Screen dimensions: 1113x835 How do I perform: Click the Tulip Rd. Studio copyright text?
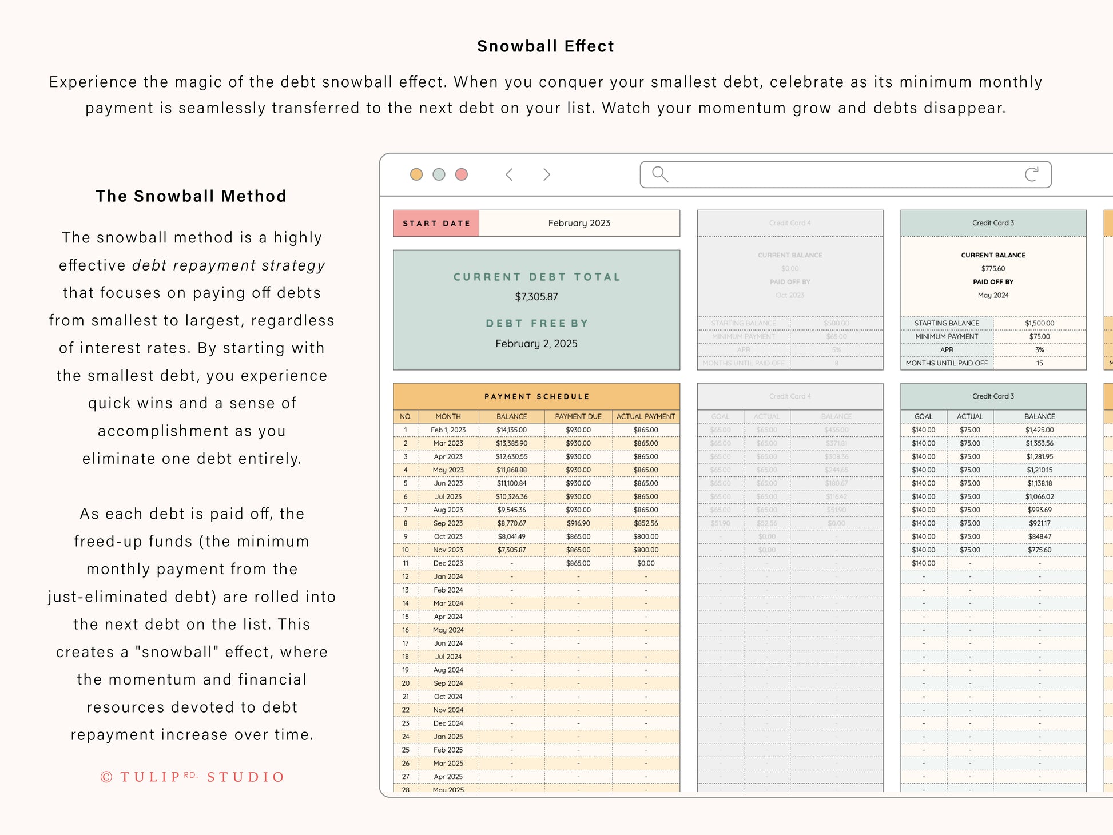coord(192,777)
